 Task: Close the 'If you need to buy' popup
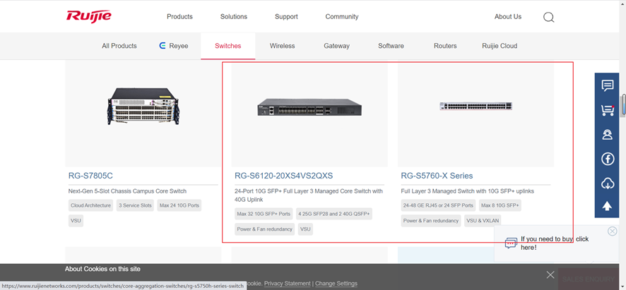click(x=613, y=231)
